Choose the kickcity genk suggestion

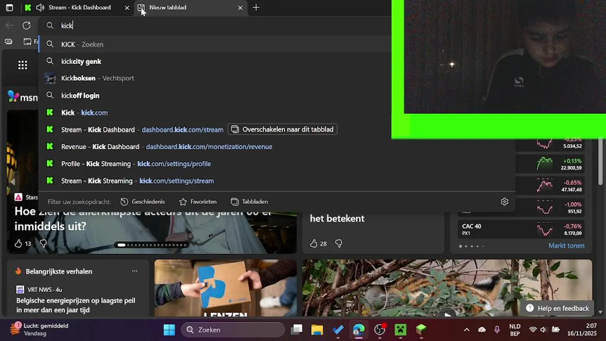[277, 61]
